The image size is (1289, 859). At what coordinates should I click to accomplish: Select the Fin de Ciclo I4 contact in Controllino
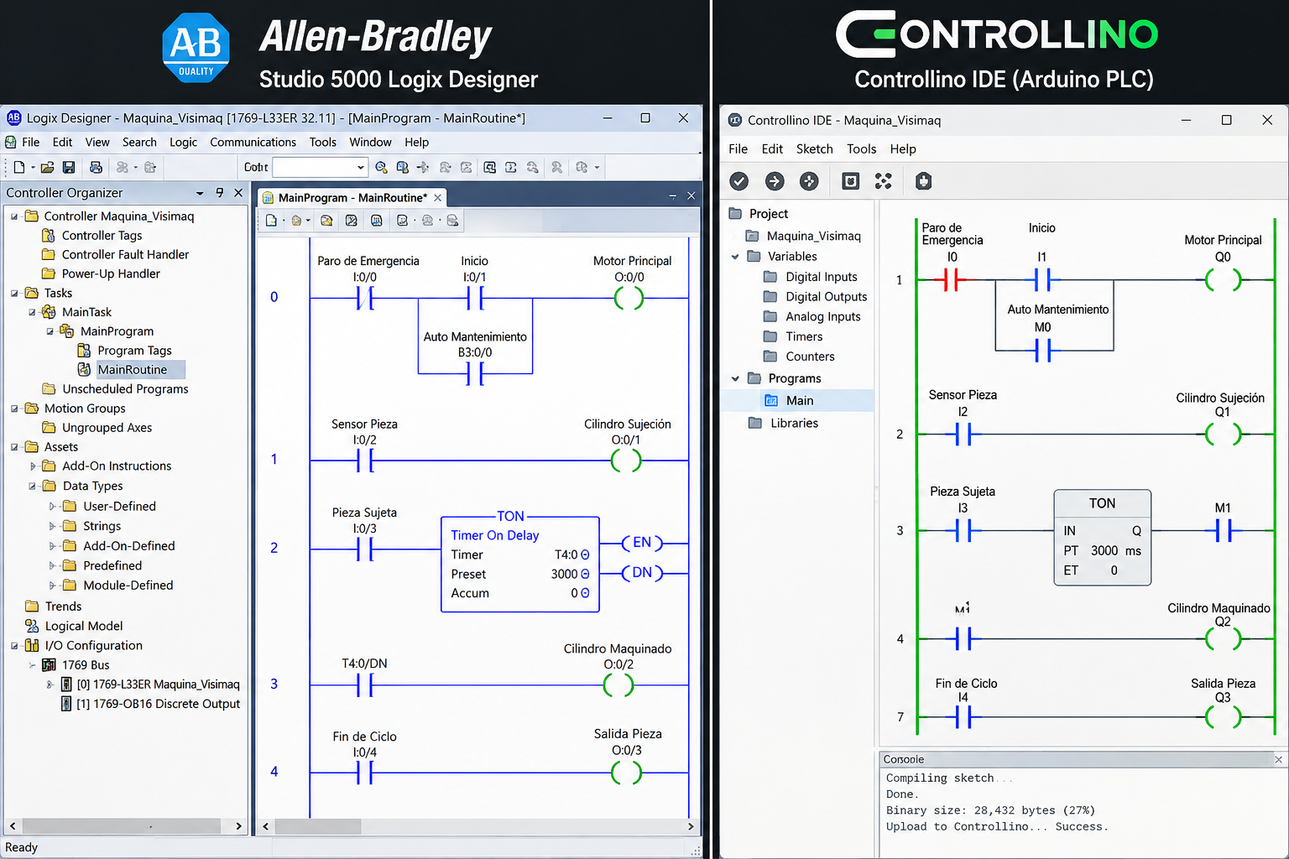tap(963, 717)
